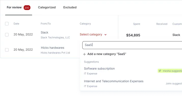Viewport: 182px width, 97px height.
Task: Add a new category "SaaS"
Action: point(105,54)
